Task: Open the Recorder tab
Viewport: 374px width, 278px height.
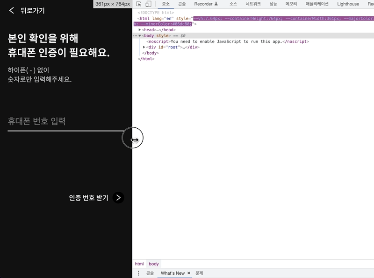Action: click(206, 4)
